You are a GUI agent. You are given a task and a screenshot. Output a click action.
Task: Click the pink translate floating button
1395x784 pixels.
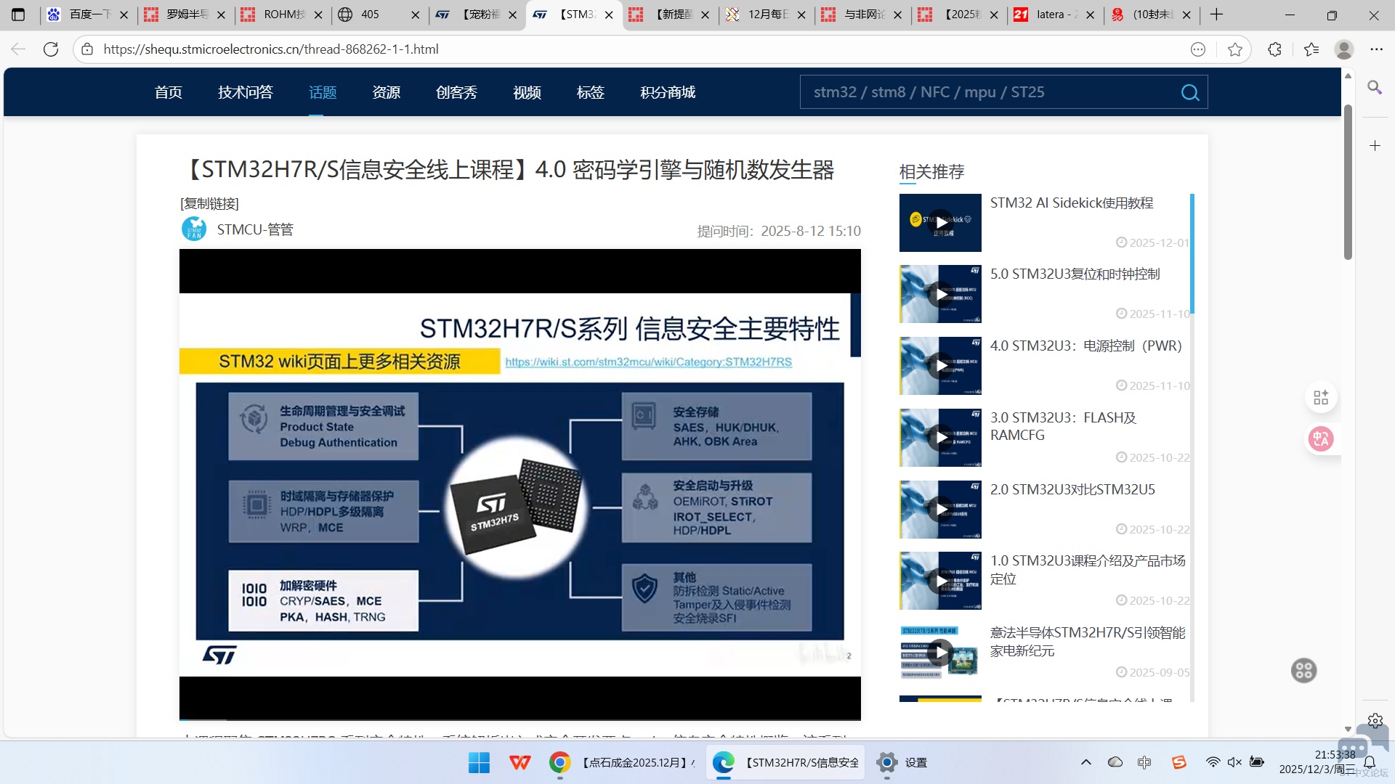click(x=1321, y=438)
